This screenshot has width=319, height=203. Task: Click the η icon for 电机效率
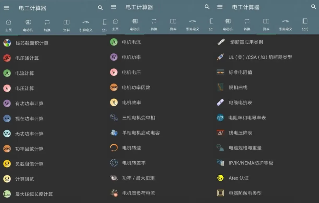(114, 102)
